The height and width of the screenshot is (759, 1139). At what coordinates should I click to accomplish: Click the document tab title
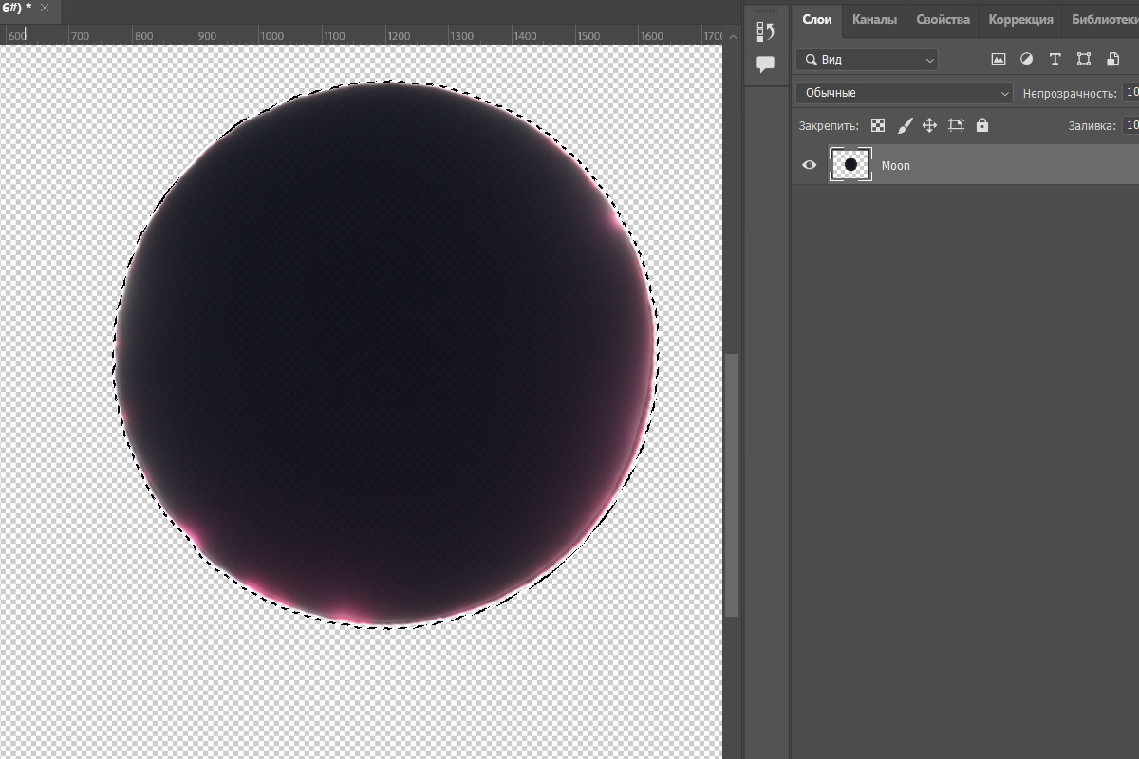[x=15, y=8]
